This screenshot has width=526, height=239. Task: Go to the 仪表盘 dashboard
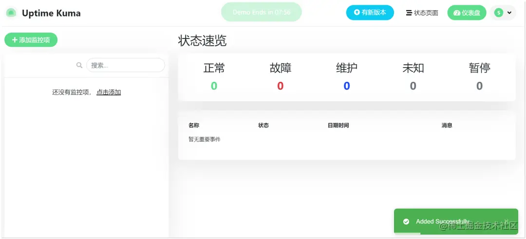pyautogui.click(x=467, y=13)
